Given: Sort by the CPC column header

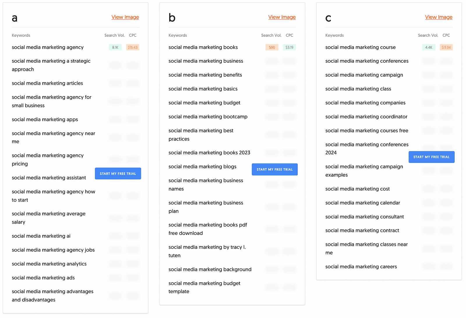Looking at the screenshot, I should tap(133, 35).
